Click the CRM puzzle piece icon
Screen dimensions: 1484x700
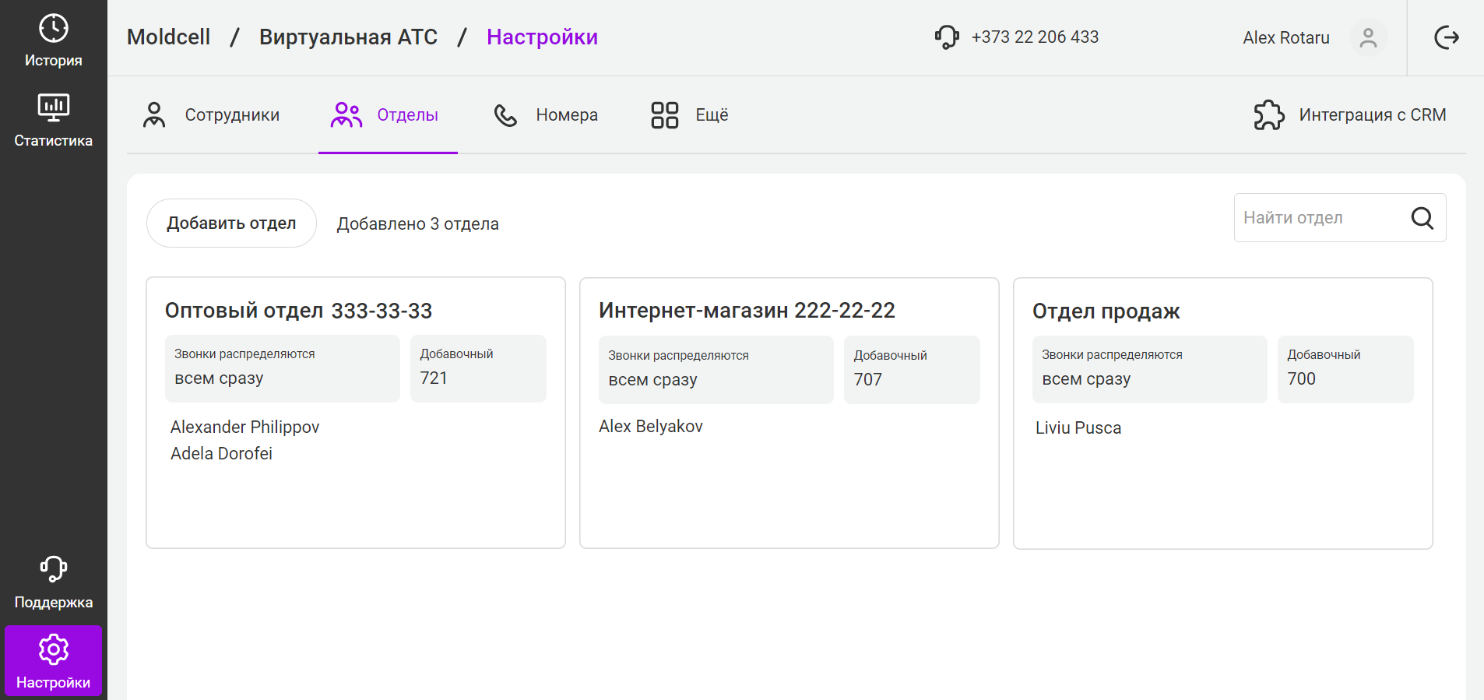point(1269,115)
